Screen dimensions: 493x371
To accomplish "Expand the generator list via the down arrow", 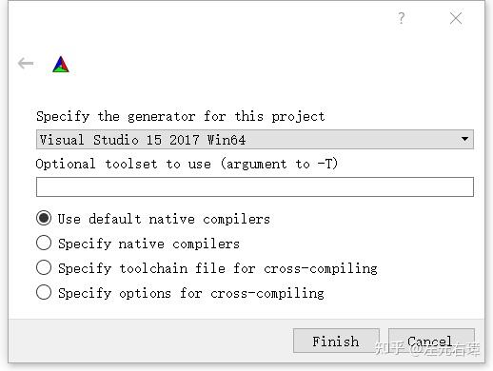I will [464, 139].
